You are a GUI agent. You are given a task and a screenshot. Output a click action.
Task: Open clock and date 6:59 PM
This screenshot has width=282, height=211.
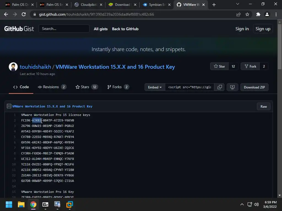[270, 204]
